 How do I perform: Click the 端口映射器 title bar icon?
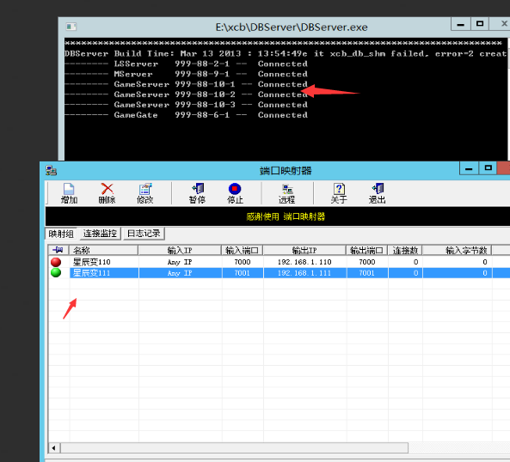(x=51, y=170)
